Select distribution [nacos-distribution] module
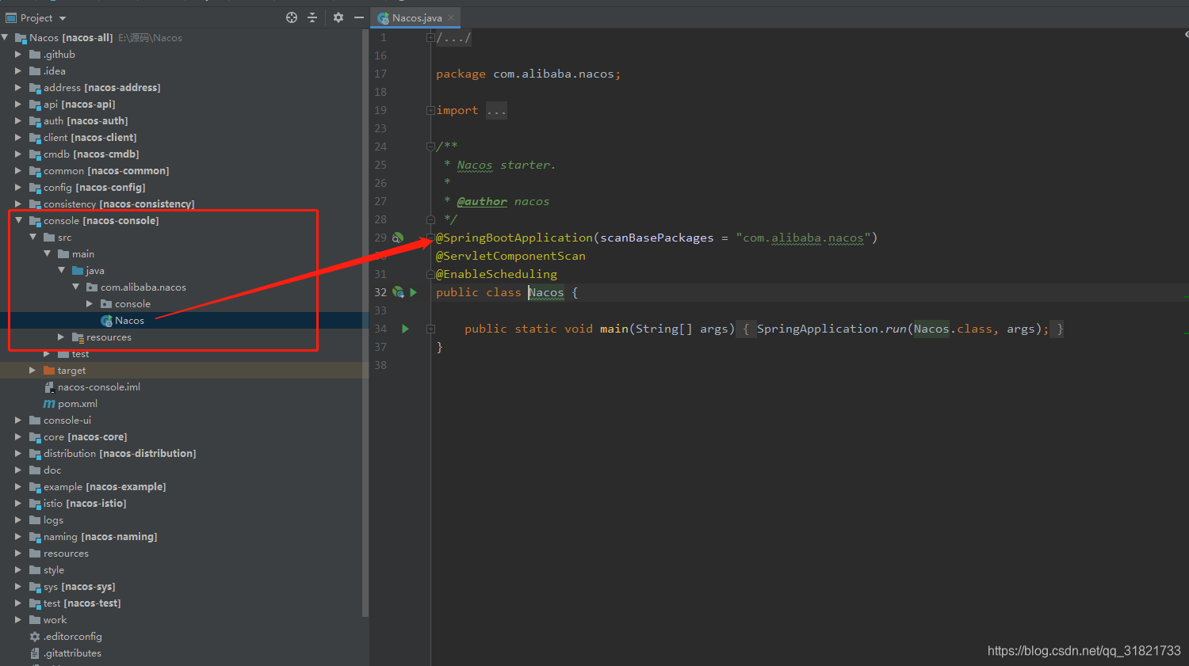The image size is (1189, 666). tap(120, 454)
